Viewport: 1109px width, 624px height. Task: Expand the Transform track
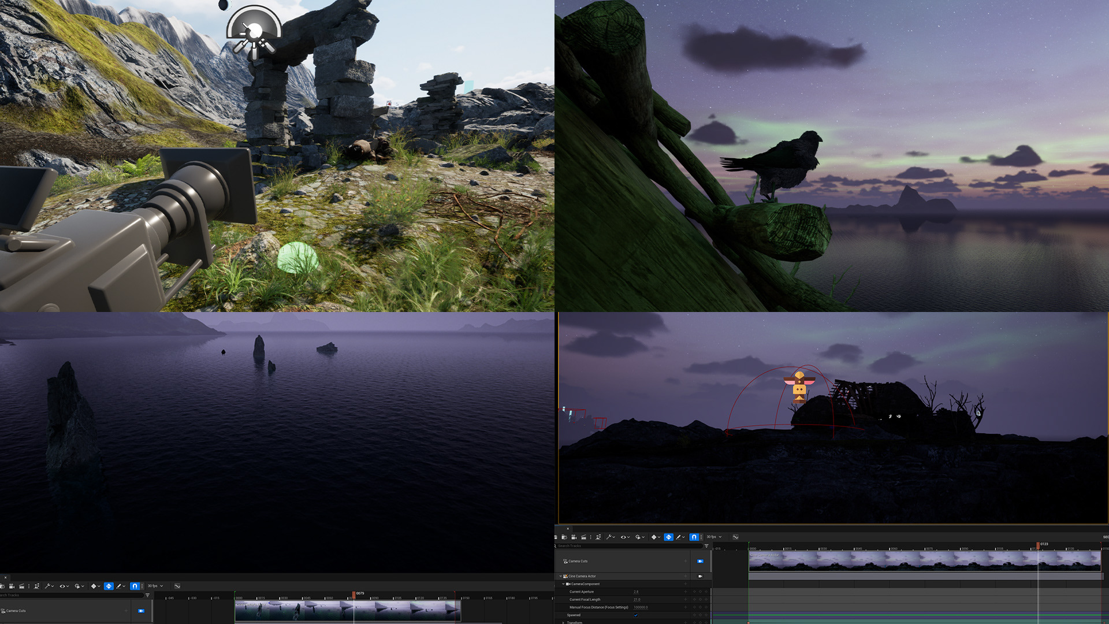(563, 622)
